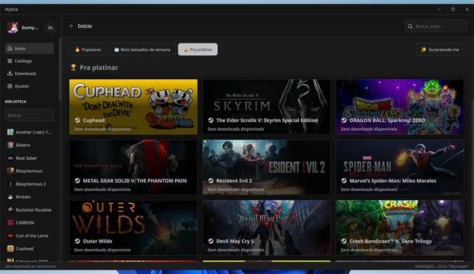Open the Início sidebar item
This screenshot has width=474, height=274.
[29, 48]
